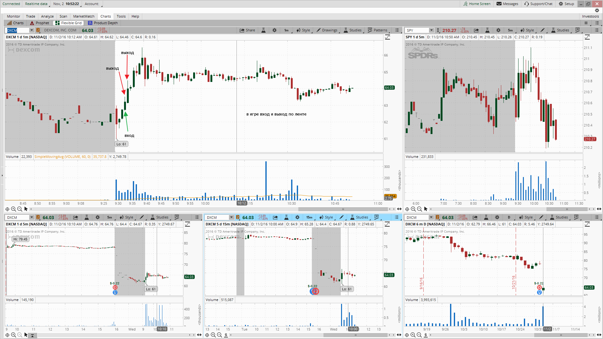Click the patterns icon on the DXCM daily chart
The width and height of the screenshot is (603, 339).
576,217
